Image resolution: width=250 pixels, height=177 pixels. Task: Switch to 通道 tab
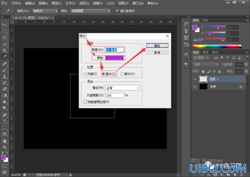pos(205,52)
